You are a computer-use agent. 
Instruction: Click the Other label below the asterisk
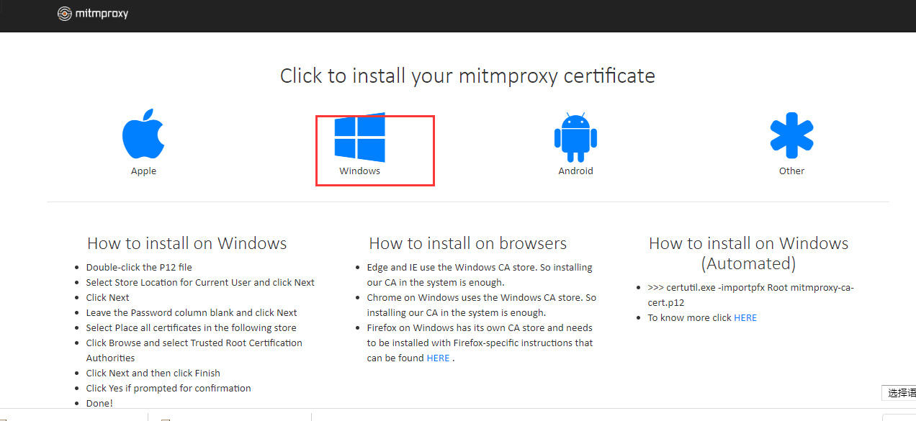tap(791, 171)
